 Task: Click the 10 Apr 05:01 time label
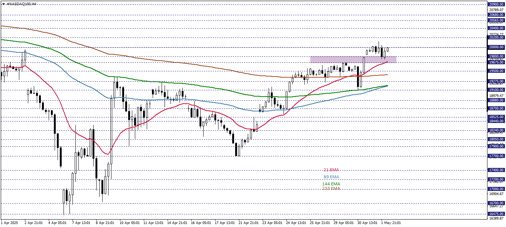tap(130, 223)
